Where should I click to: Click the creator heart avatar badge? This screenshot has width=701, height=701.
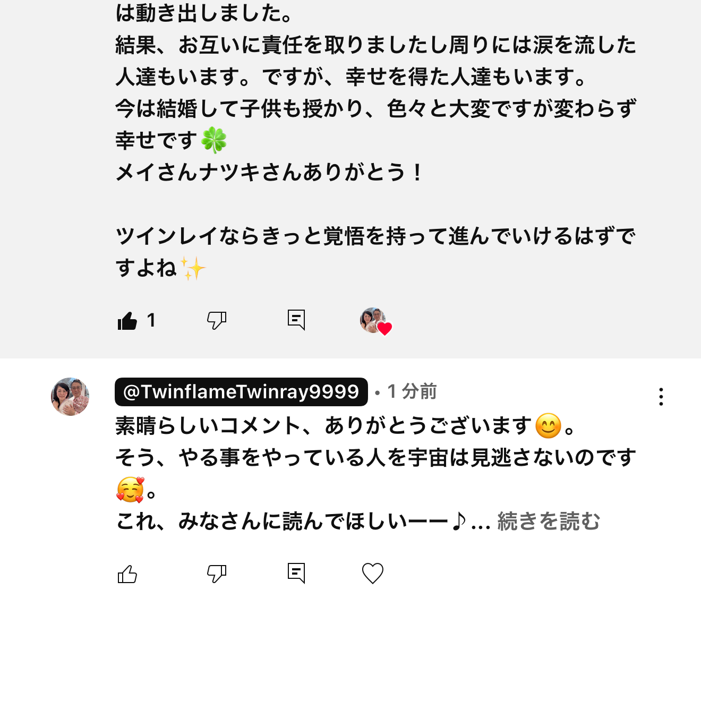coord(375,321)
